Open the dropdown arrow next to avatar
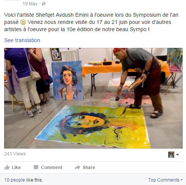Viewport: 186px width, 185px height. (x=178, y=155)
